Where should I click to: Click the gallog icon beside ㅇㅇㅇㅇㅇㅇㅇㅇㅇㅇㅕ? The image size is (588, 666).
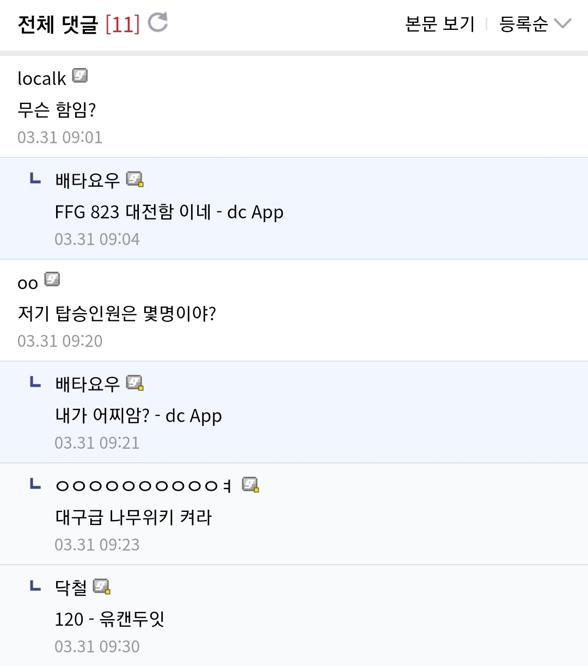[250, 484]
